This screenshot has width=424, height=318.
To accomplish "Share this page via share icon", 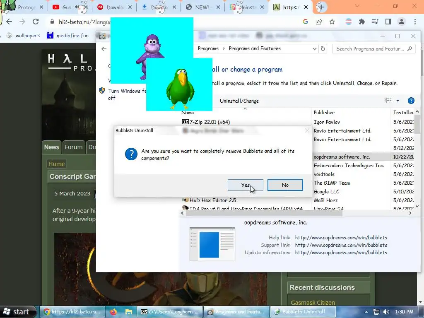I will click(319, 22).
